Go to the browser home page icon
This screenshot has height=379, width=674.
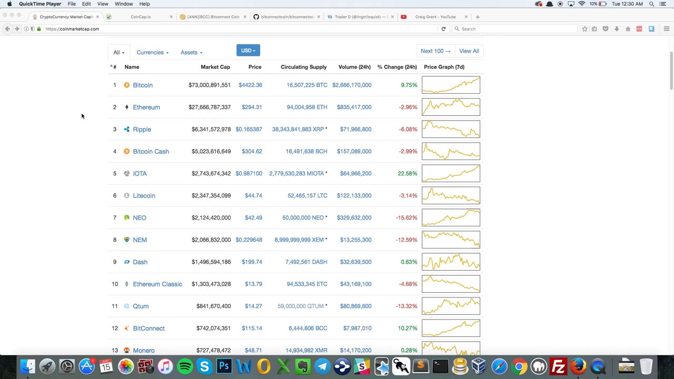(x=628, y=29)
